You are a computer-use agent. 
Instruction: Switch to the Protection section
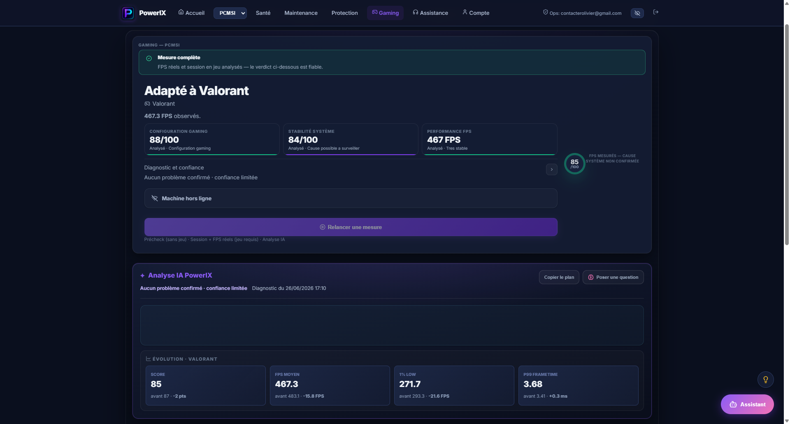[x=344, y=13]
